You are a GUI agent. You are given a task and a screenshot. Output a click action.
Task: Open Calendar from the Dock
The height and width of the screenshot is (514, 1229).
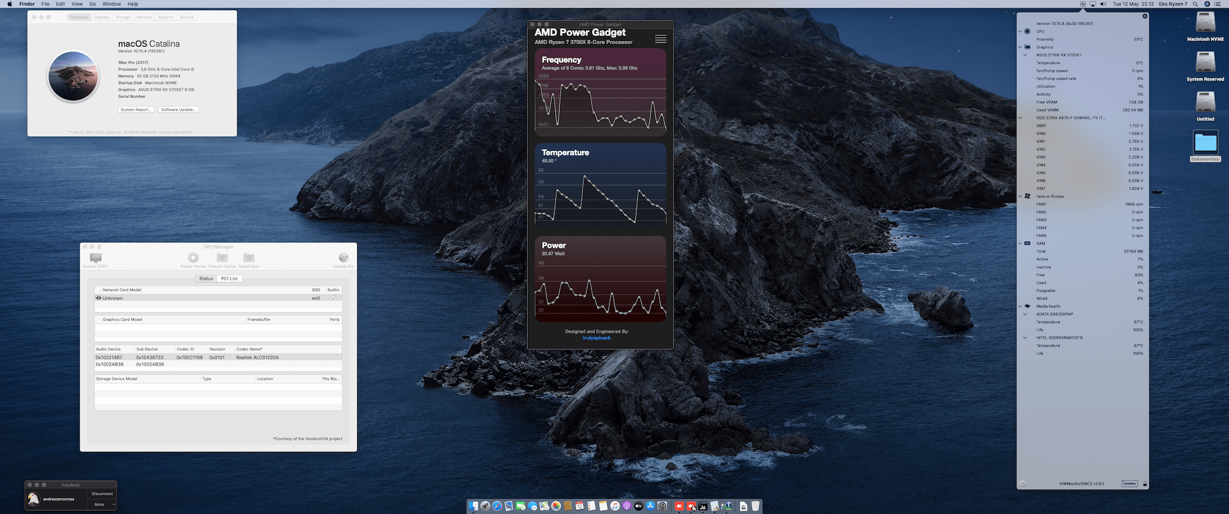pos(579,506)
